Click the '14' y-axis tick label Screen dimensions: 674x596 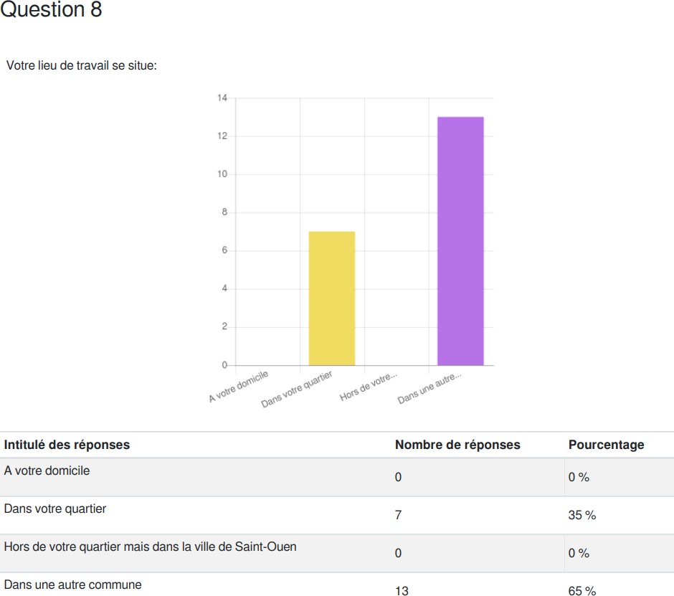(222, 98)
